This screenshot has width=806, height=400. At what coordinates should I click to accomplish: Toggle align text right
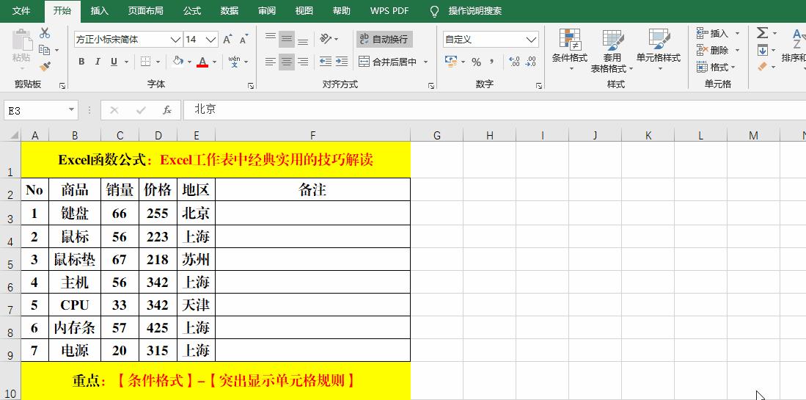[x=304, y=62]
